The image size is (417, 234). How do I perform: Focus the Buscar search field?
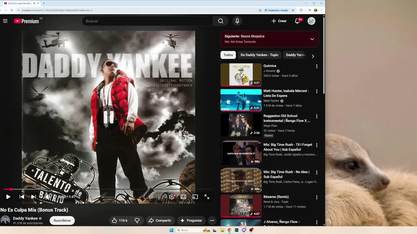point(148,21)
